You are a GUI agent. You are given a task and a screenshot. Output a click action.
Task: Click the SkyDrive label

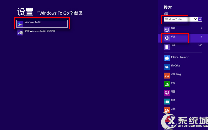pyautogui.click(x=175, y=66)
